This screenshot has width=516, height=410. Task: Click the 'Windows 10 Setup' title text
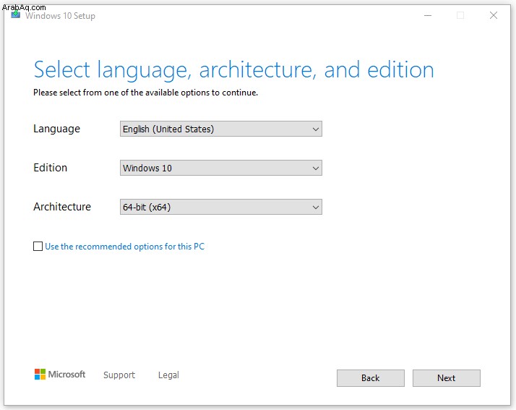(60, 16)
